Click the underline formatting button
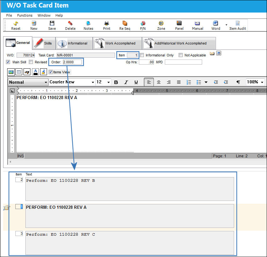Image resolution: width=267 pixels, height=257 pixels. (136, 82)
